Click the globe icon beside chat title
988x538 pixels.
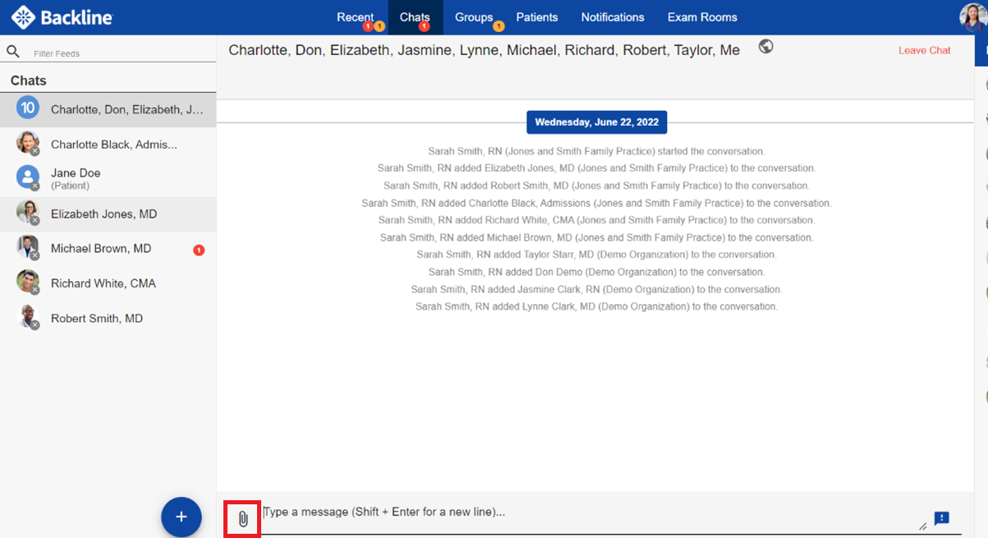pyautogui.click(x=765, y=47)
